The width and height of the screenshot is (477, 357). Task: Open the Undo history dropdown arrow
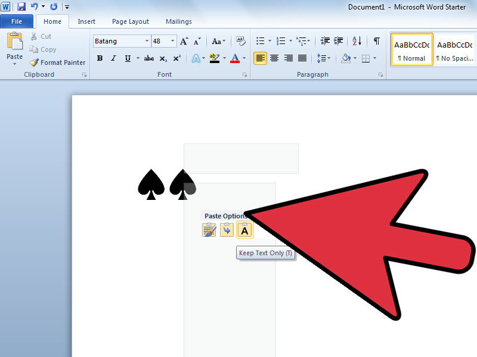(43, 7)
